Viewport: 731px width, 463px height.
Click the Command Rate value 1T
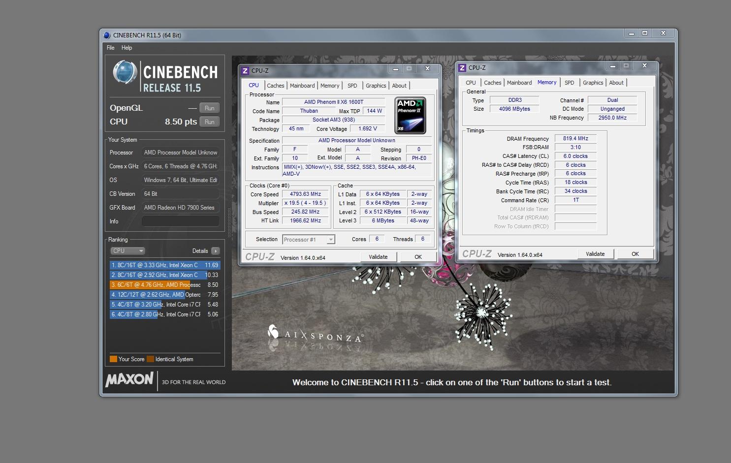575,200
